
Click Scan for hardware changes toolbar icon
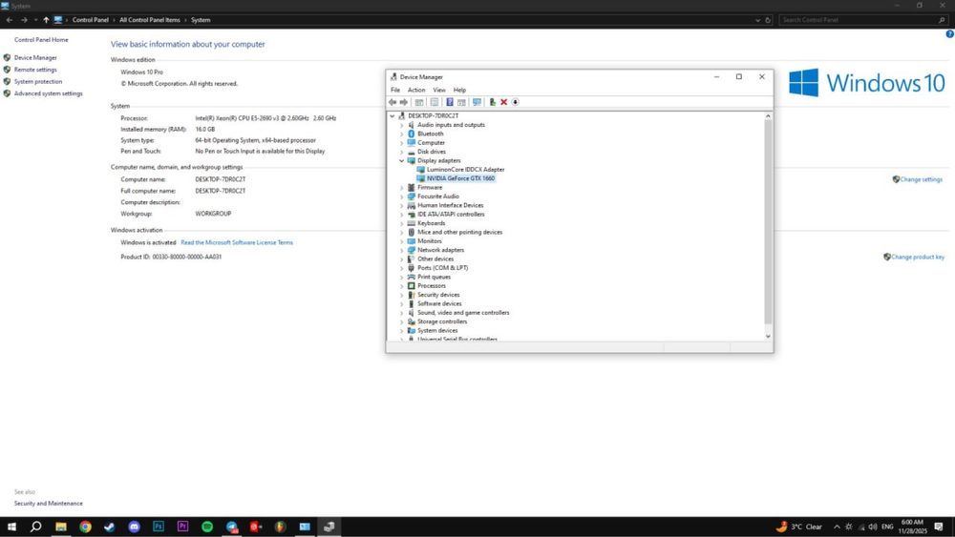pyautogui.click(x=477, y=102)
